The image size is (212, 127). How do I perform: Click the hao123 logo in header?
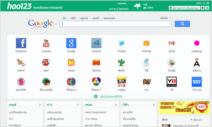click(x=19, y=6)
